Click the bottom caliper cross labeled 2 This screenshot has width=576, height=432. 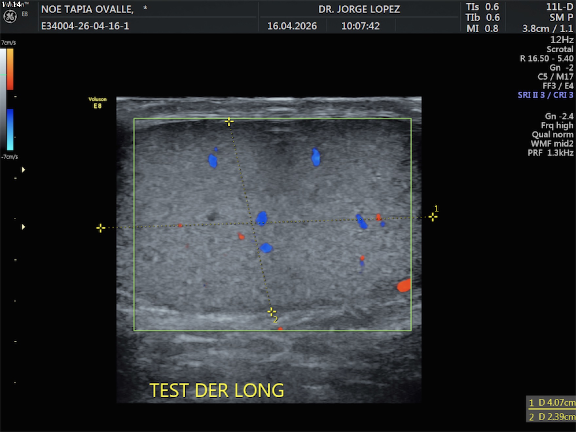[271, 312]
